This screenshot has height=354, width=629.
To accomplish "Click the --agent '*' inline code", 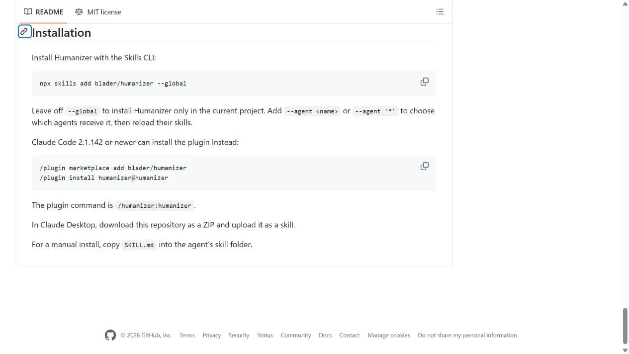I will coord(375,111).
